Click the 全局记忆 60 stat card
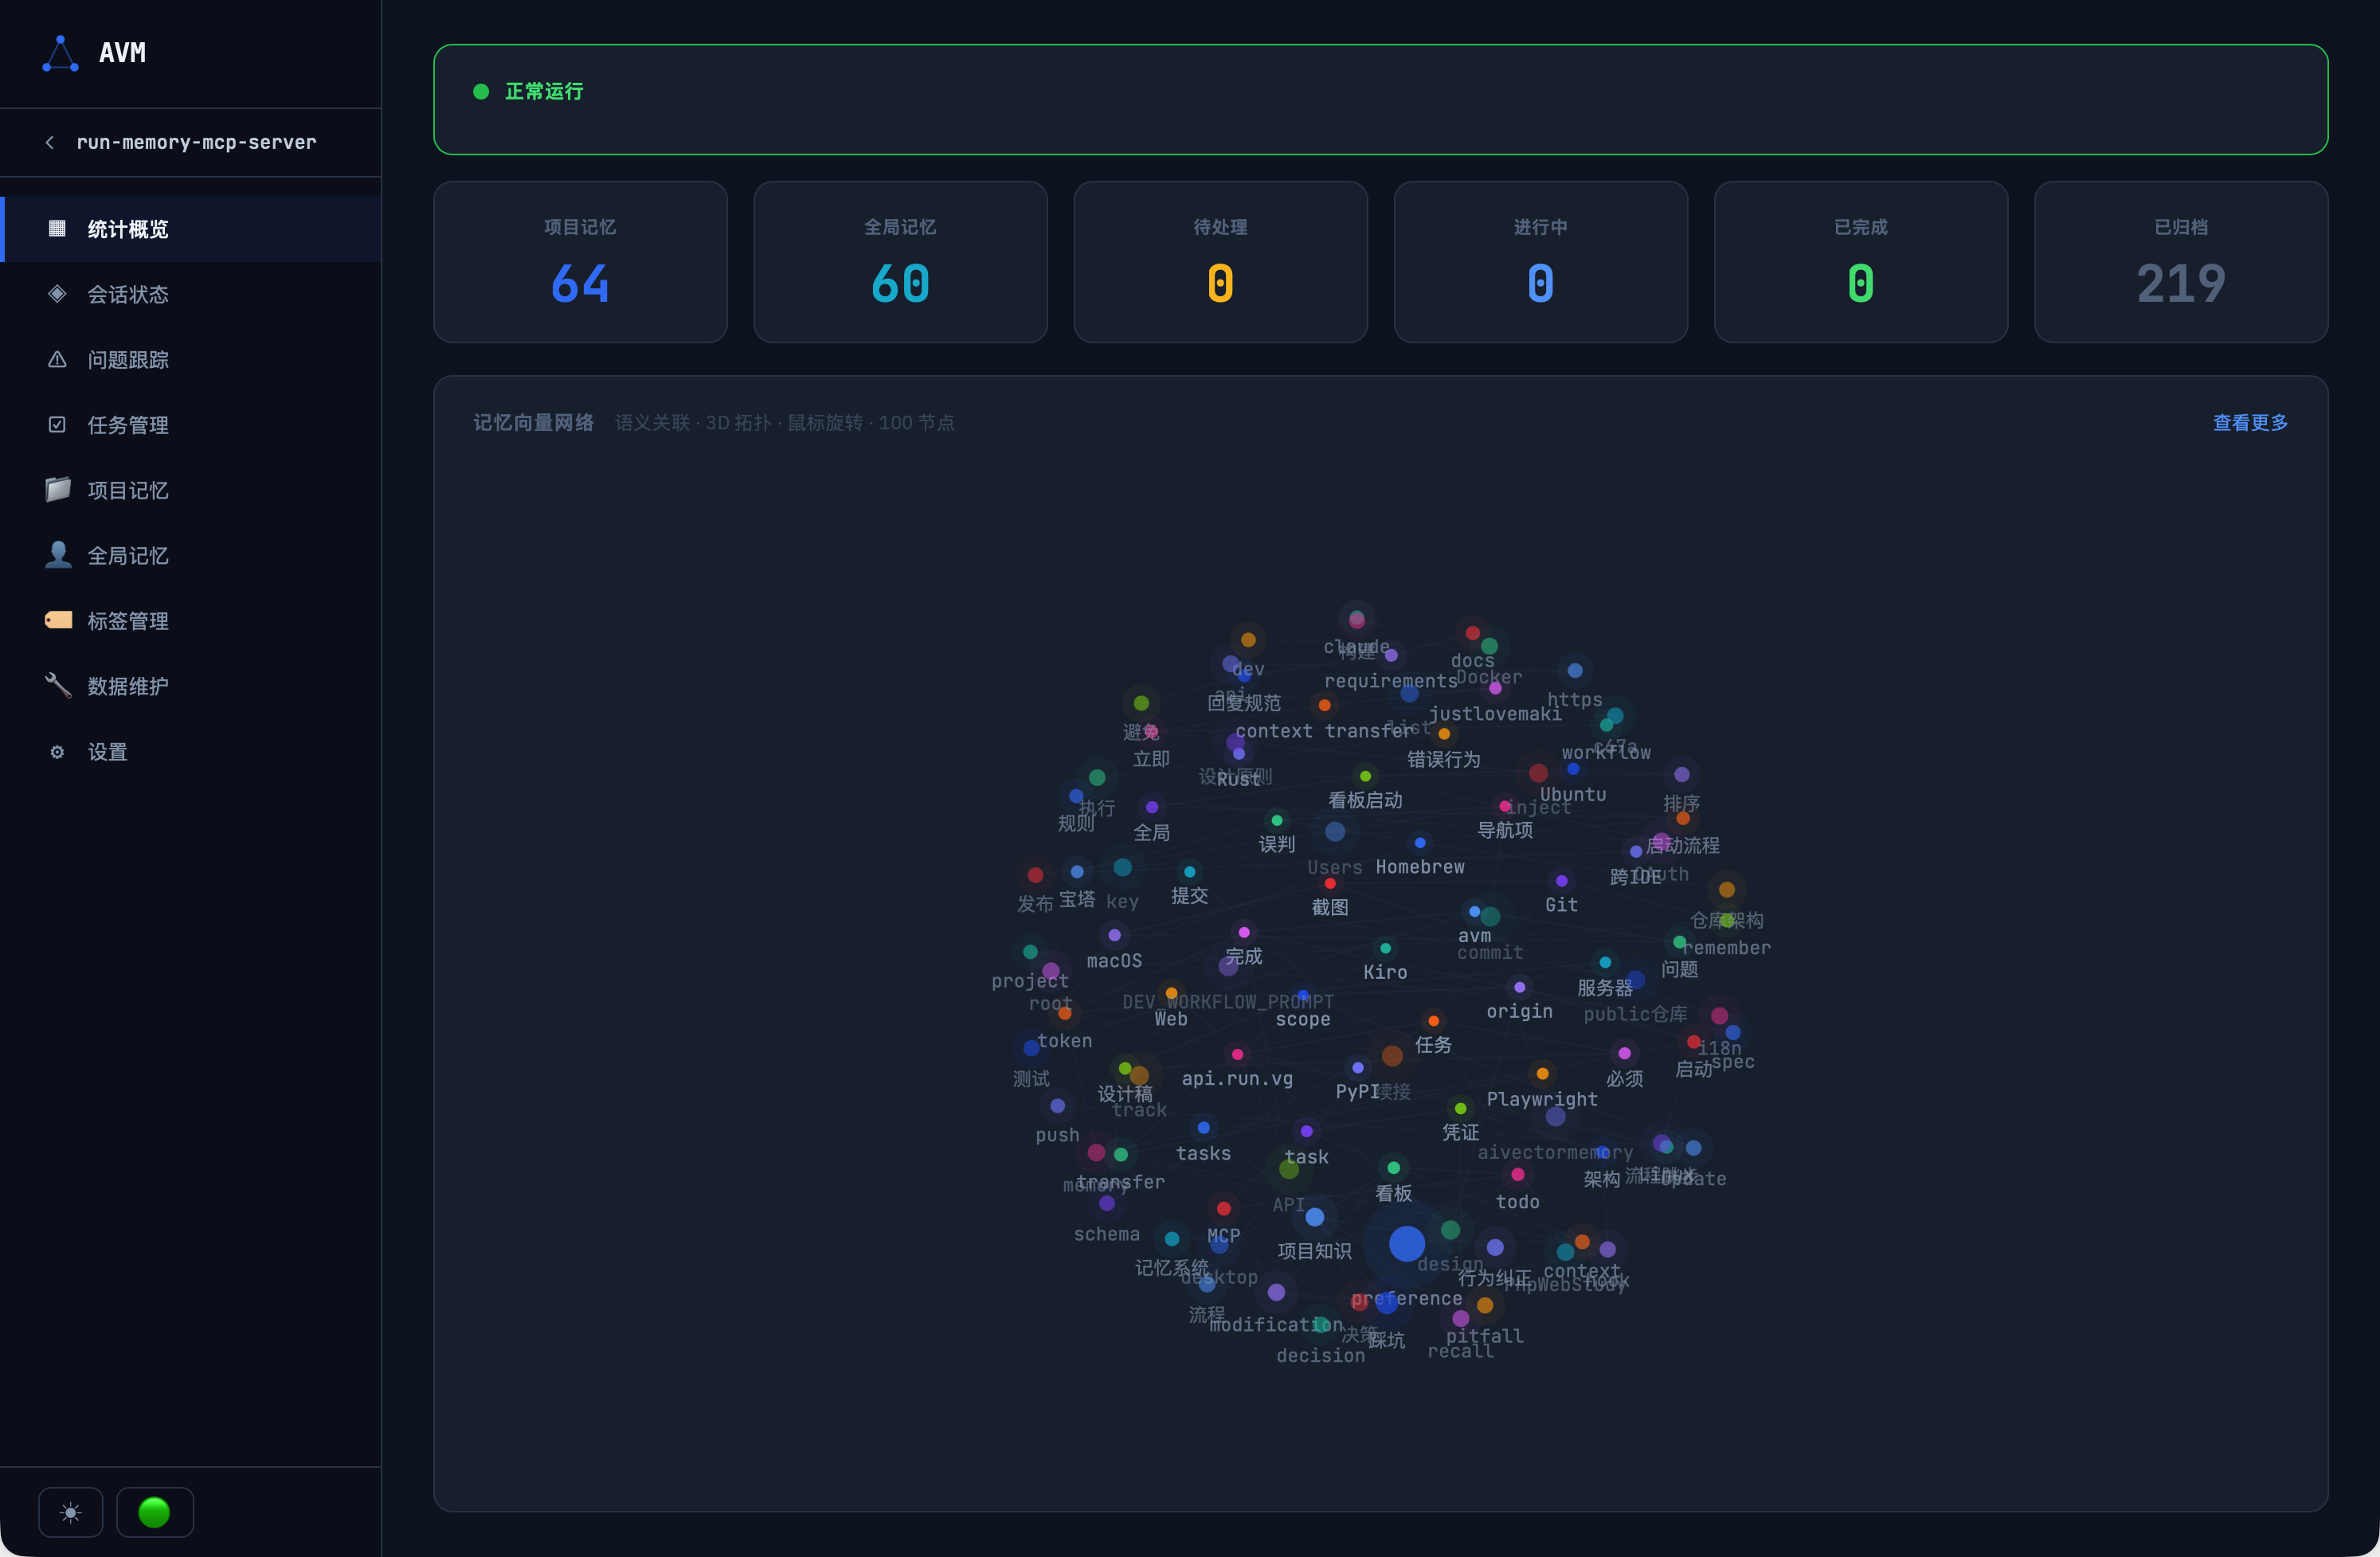 point(900,262)
